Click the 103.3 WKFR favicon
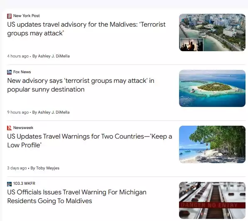248x221 pixels. pyautogui.click(x=9, y=184)
